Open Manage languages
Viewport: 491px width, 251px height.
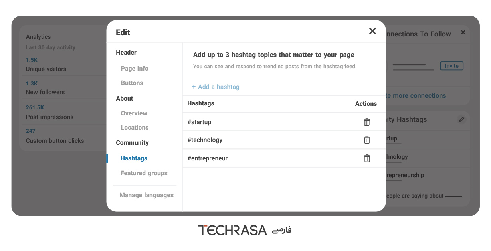[x=147, y=195]
